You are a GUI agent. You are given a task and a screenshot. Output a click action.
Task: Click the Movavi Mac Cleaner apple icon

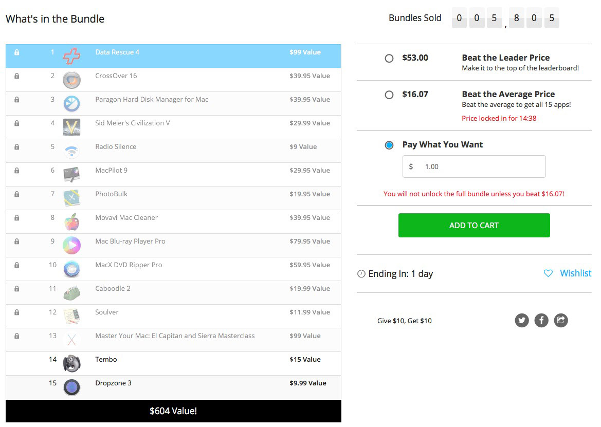(x=71, y=222)
